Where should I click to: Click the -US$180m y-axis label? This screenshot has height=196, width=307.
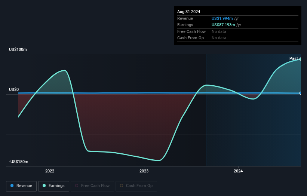coord(19,162)
